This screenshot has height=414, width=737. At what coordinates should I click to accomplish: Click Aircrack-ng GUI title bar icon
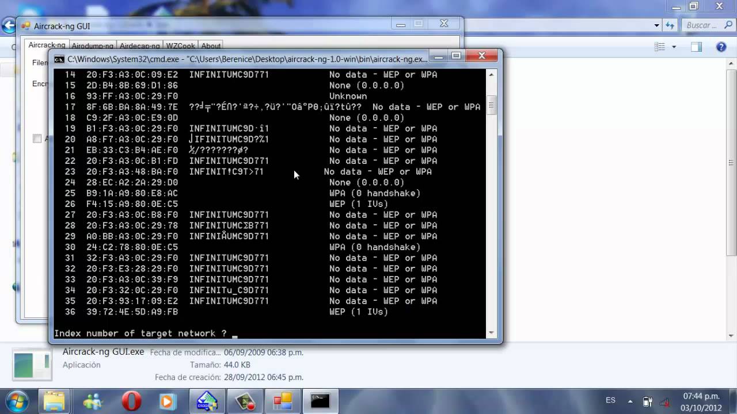point(26,26)
